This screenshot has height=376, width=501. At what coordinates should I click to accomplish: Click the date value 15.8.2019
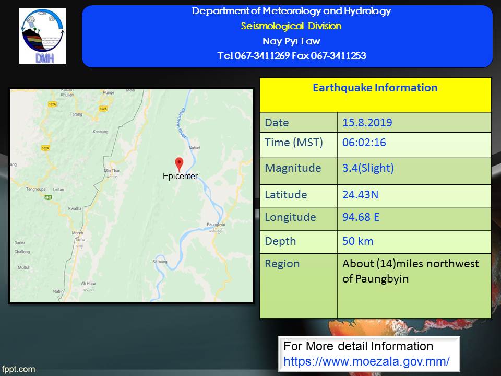click(367, 122)
